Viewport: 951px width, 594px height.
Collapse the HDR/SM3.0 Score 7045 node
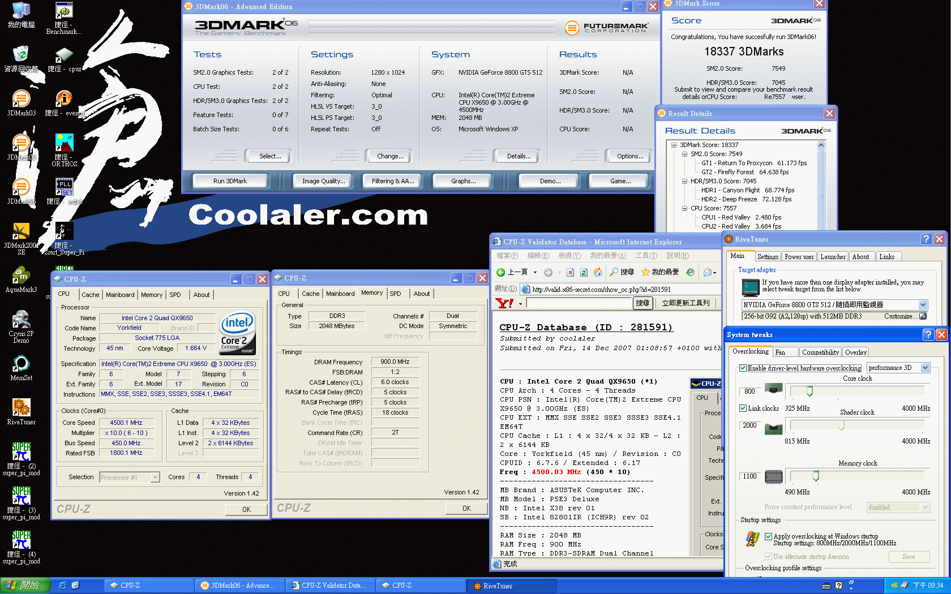coord(684,181)
